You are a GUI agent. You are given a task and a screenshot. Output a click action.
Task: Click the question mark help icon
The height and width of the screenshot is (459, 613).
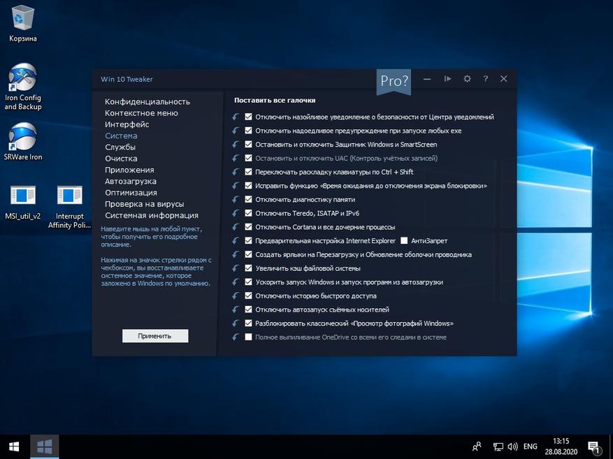click(485, 79)
